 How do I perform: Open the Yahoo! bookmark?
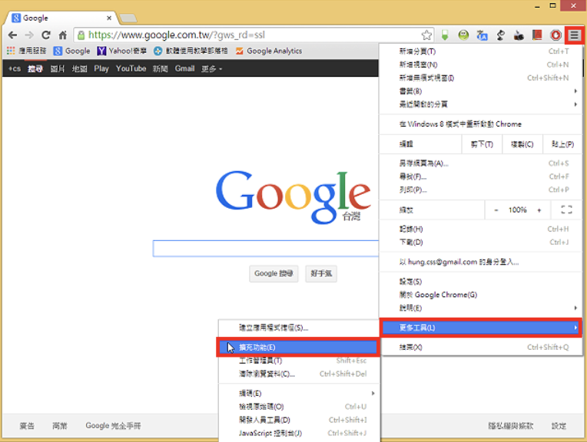(x=121, y=51)
